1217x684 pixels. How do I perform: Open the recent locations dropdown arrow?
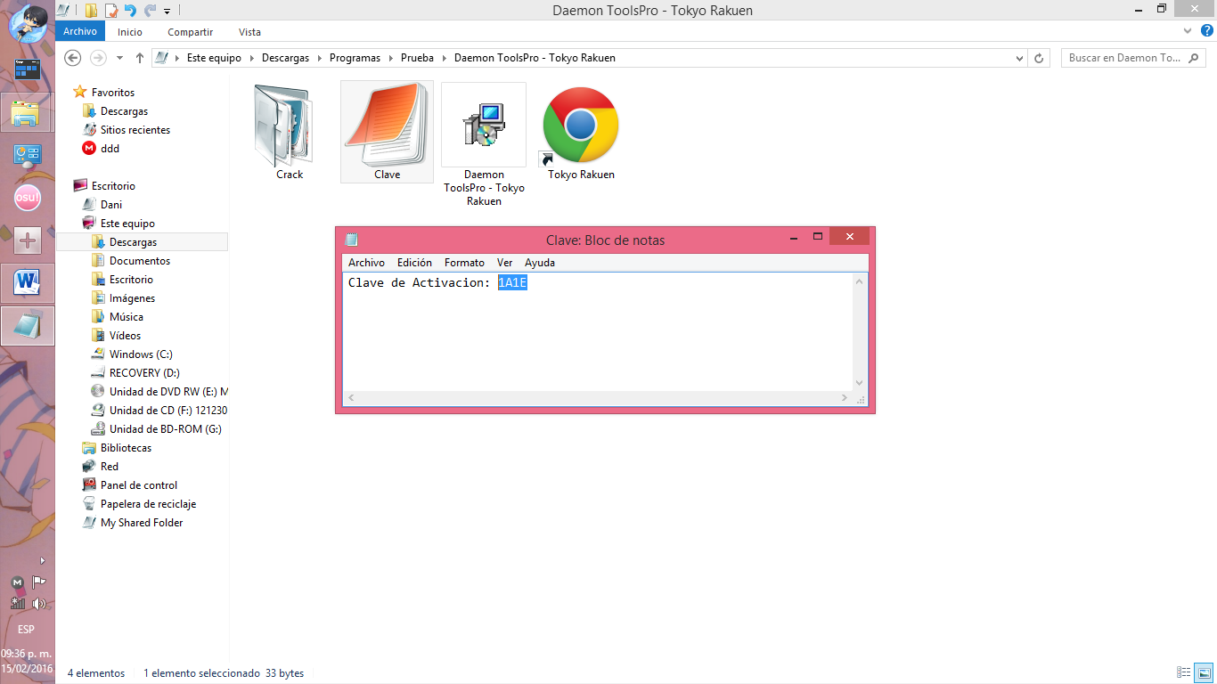tap(119, 58)
